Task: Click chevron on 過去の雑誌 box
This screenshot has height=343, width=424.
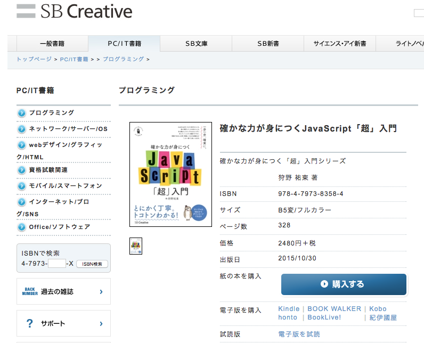Action: click(x=101, y=292)
